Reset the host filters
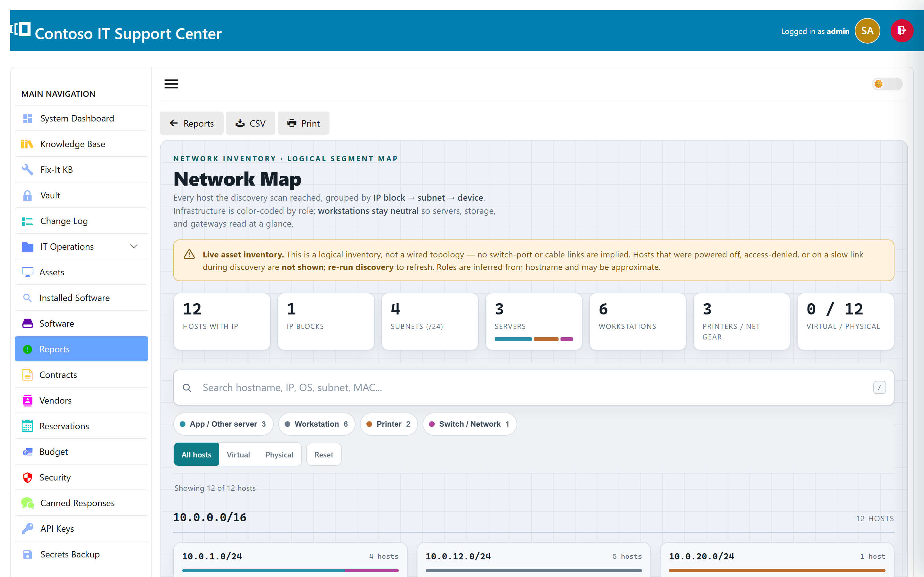The height and width of the screenshot is (577, 924). coord(324,455)
